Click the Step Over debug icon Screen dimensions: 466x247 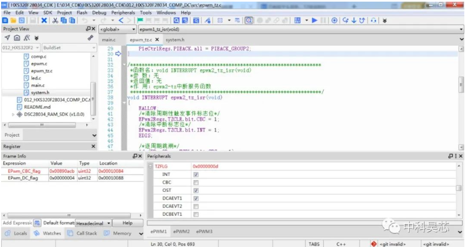(345, 20)
